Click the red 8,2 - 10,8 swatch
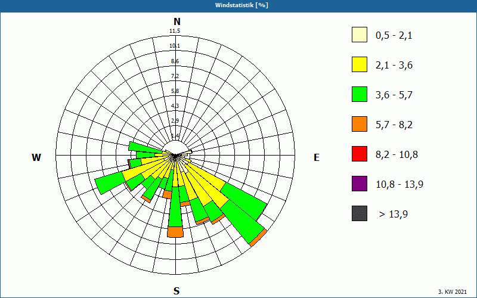Image resolution: width=477 pixels, height=298 pixels. coord(360,154)
